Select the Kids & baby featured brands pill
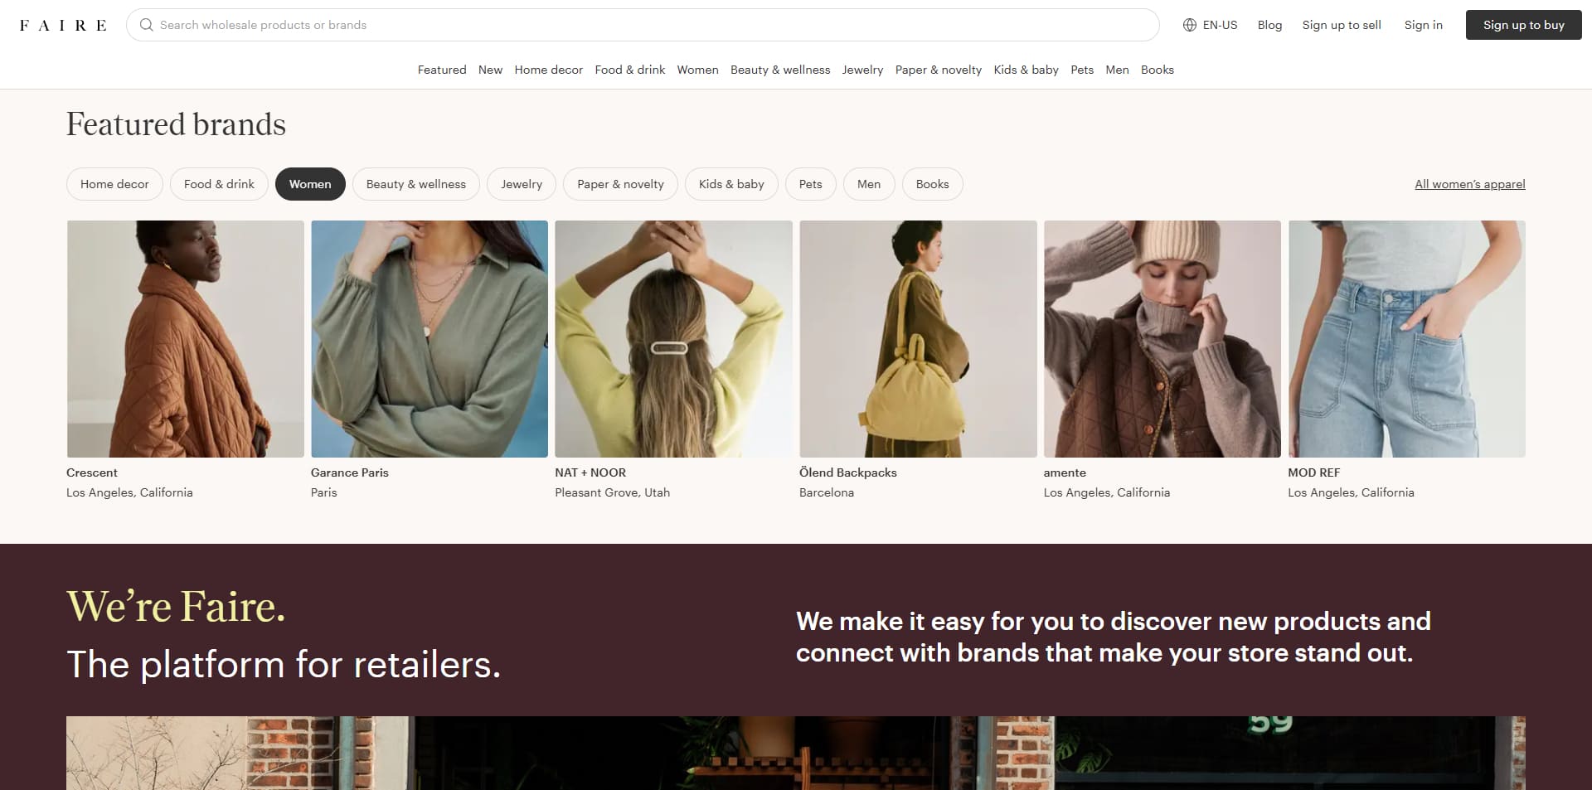 [731, 184]
